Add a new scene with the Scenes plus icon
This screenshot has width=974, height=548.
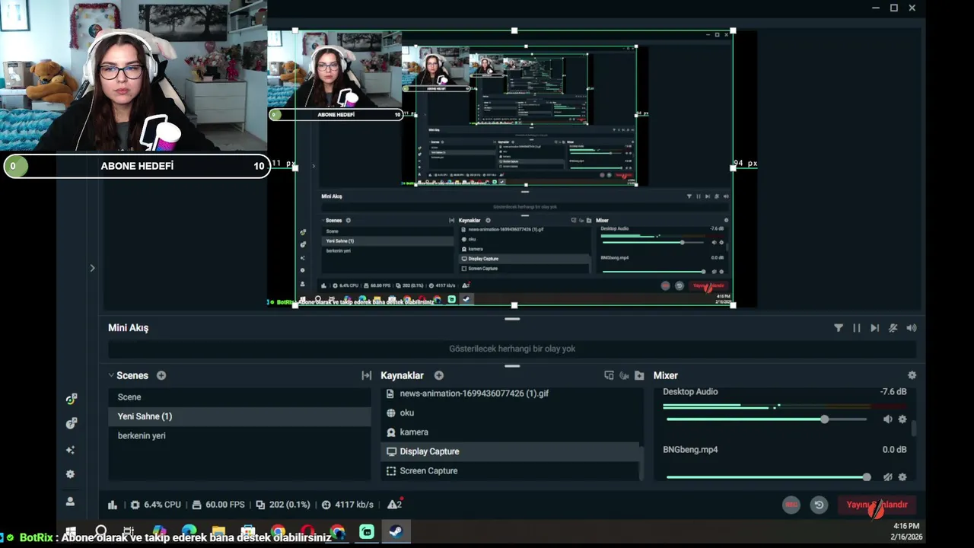pos(161,375)
